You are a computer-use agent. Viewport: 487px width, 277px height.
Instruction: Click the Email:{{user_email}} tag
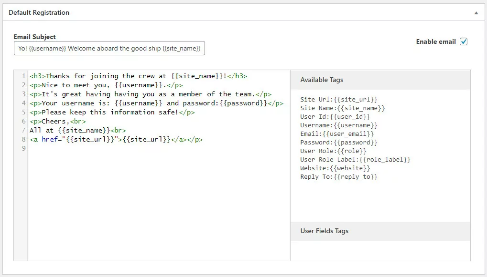point(337,134)
